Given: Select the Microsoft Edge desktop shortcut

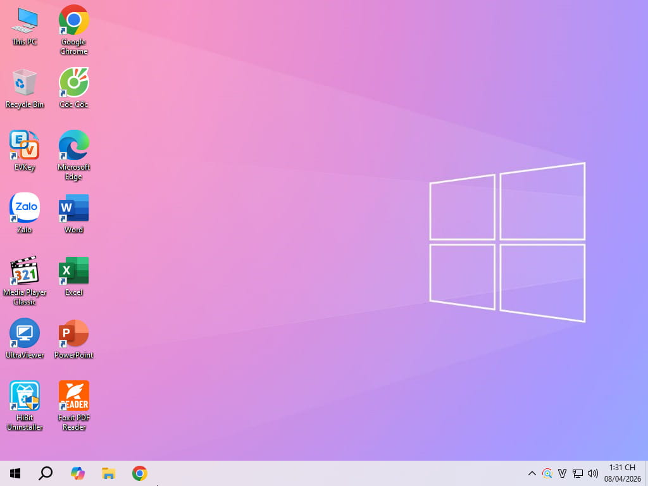Looking at the screenshot, I should (x=73, y=156).
